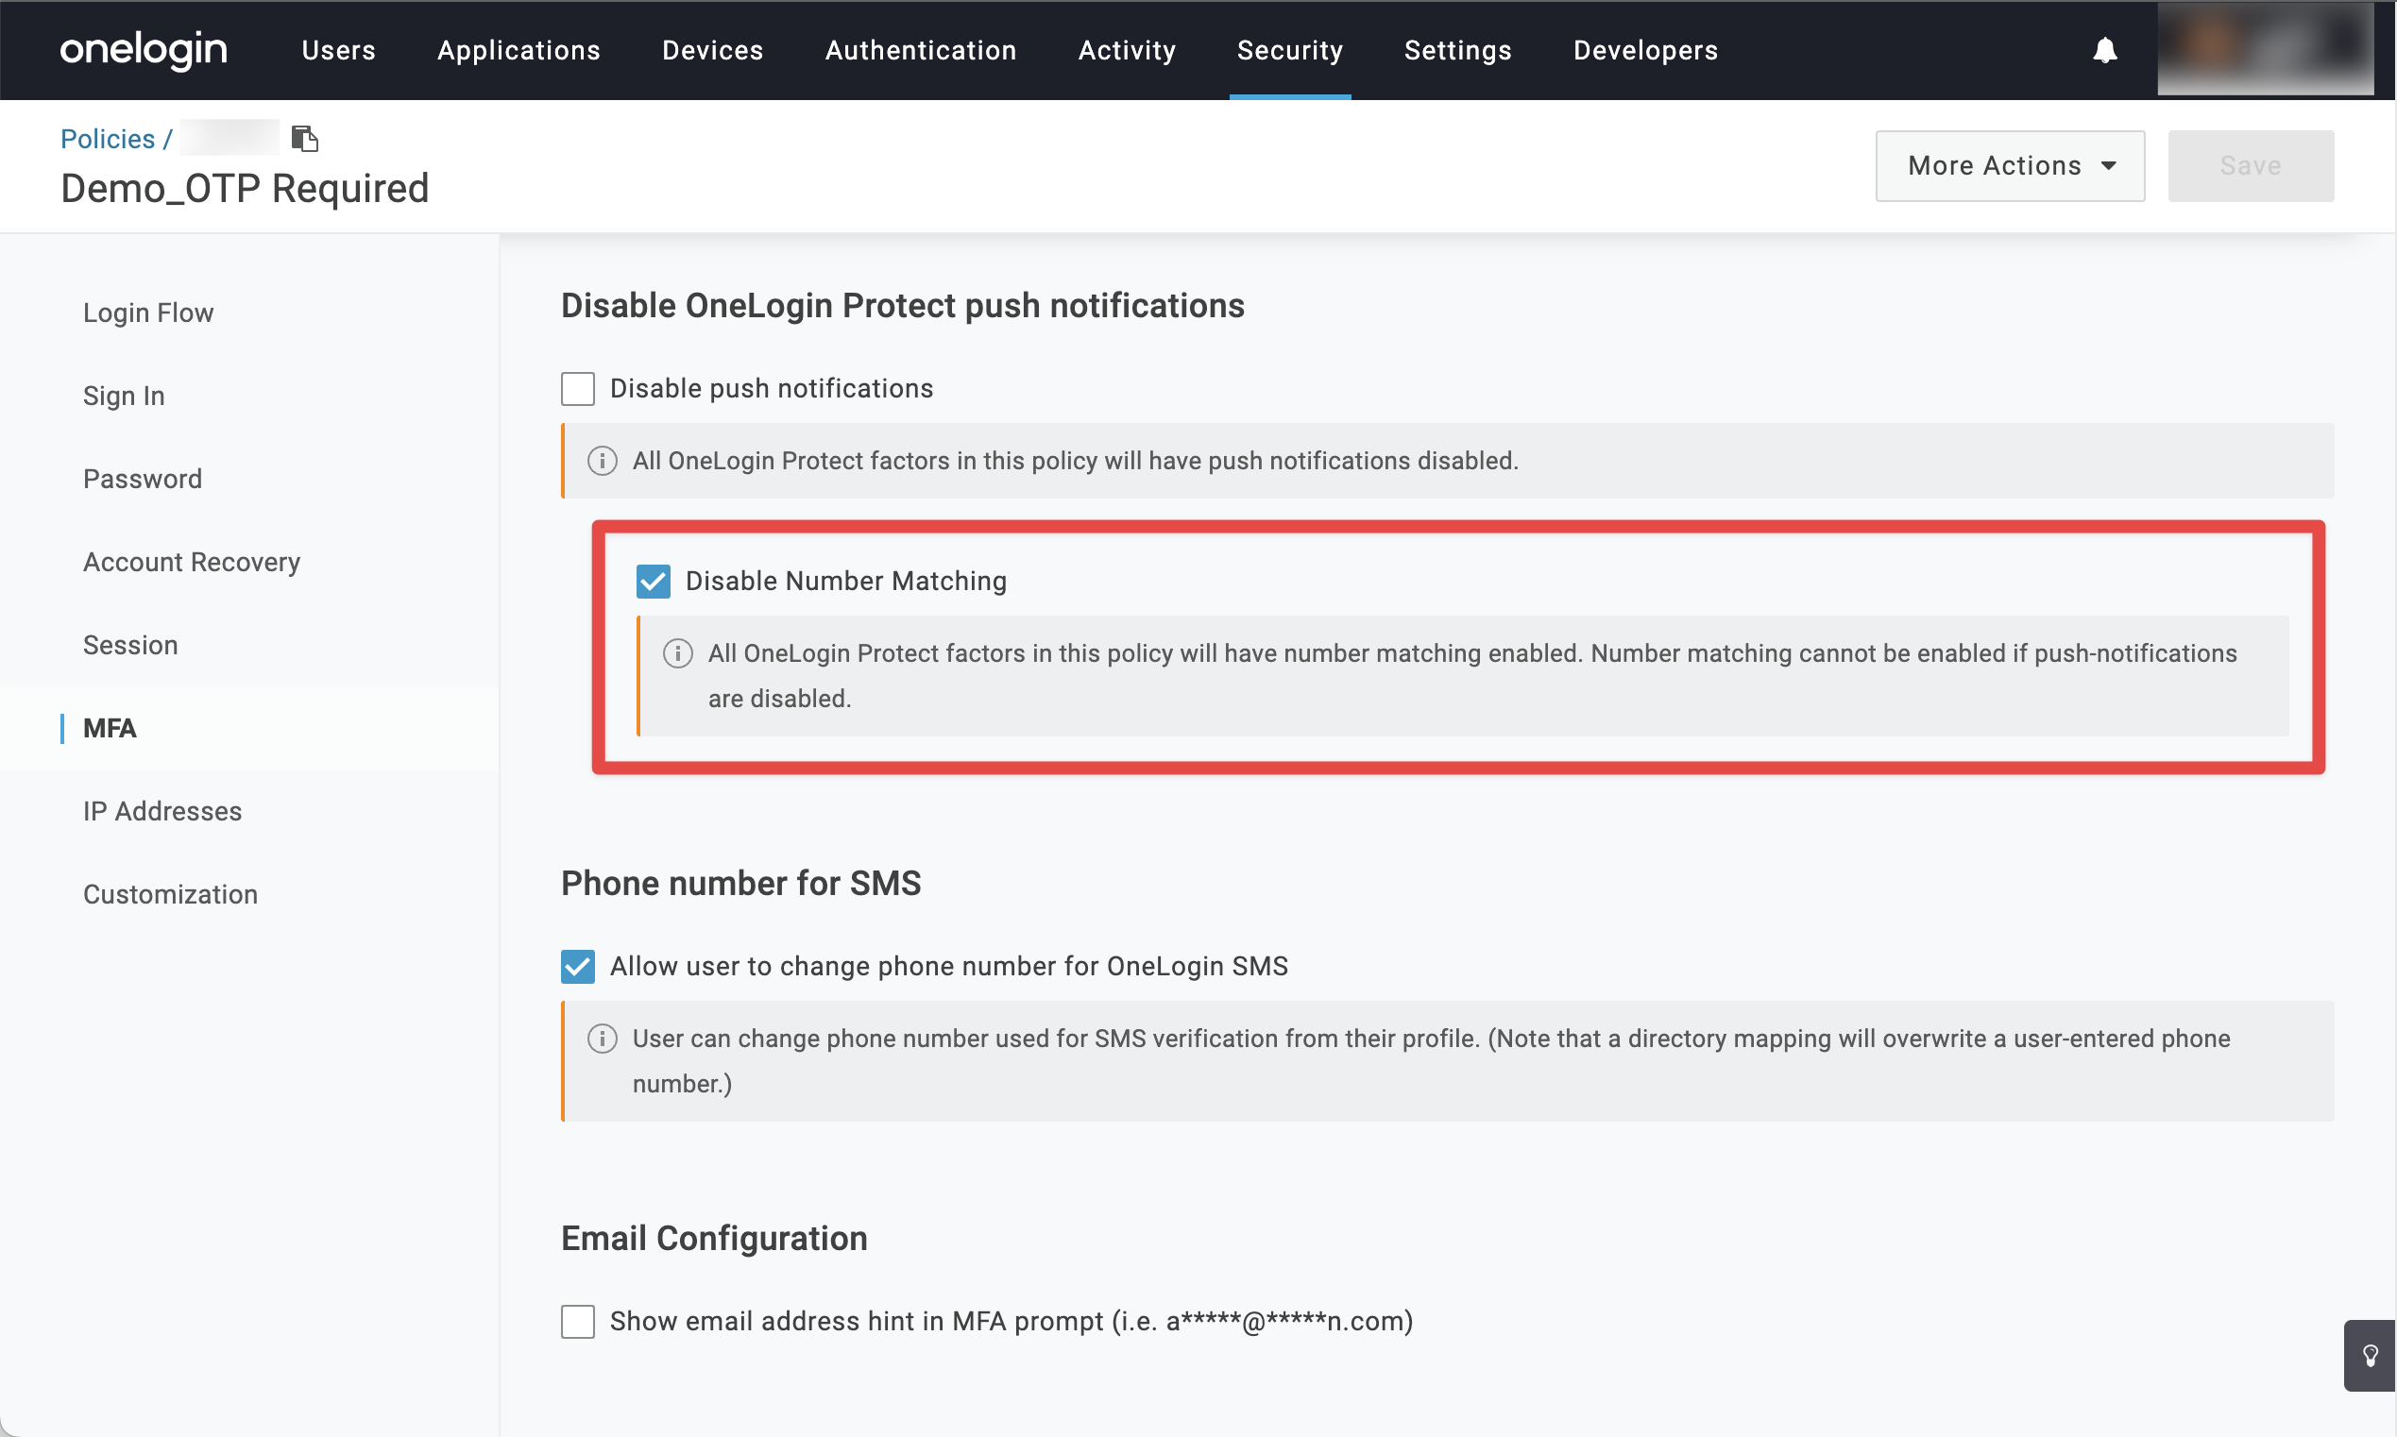Click the Phone number for SMS heading
Screen dimensions: 2397x1437
tap(739, 884)
